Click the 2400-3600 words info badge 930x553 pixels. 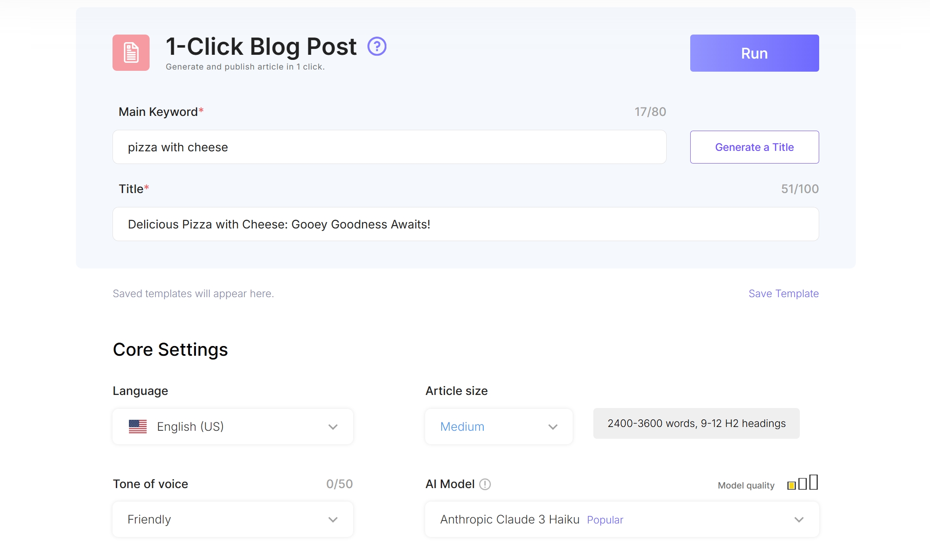[x=696, y=423]
